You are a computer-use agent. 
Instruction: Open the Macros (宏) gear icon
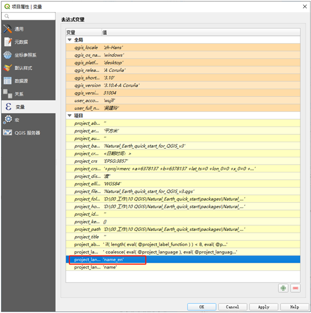(7, 120)
